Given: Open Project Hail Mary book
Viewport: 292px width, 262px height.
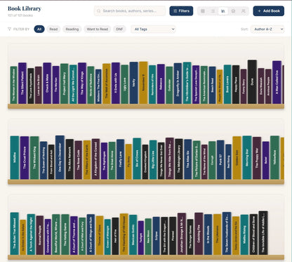Looking at the screenshot, I should (x=65, y=84).
